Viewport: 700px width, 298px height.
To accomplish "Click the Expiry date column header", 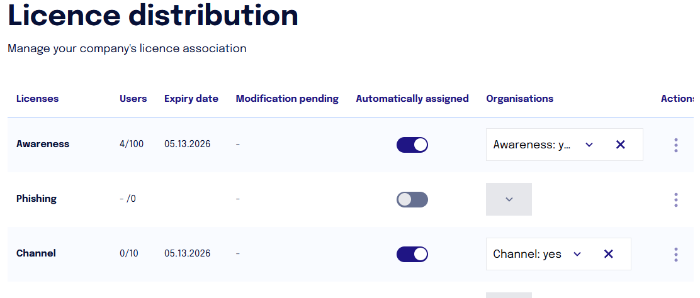I will 191,99.
